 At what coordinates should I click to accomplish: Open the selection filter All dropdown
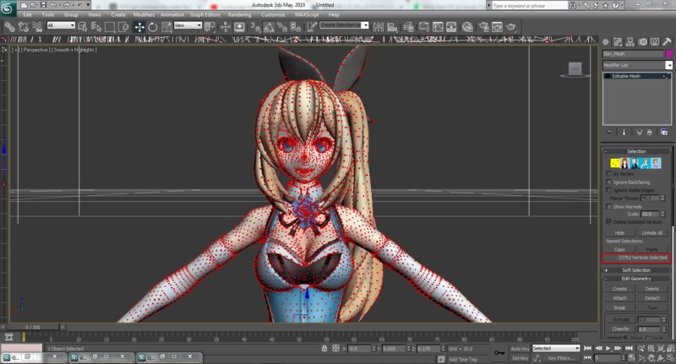coord(61,25)
